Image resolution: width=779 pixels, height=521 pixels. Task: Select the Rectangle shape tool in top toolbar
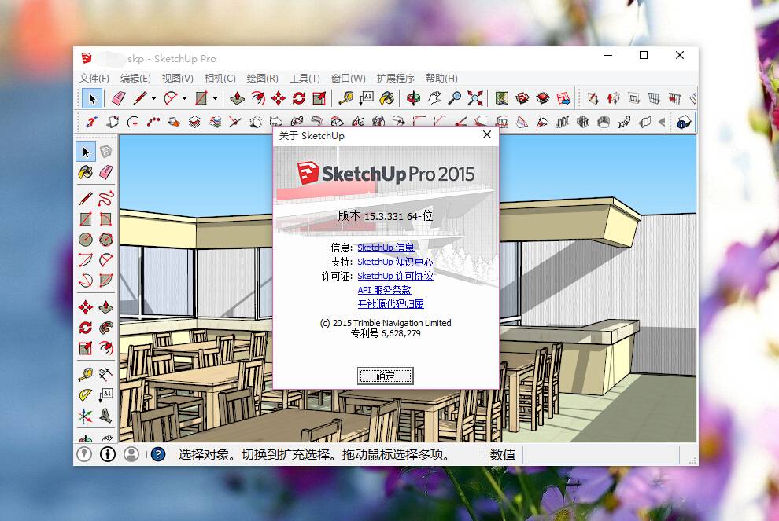tap(201, 98)
